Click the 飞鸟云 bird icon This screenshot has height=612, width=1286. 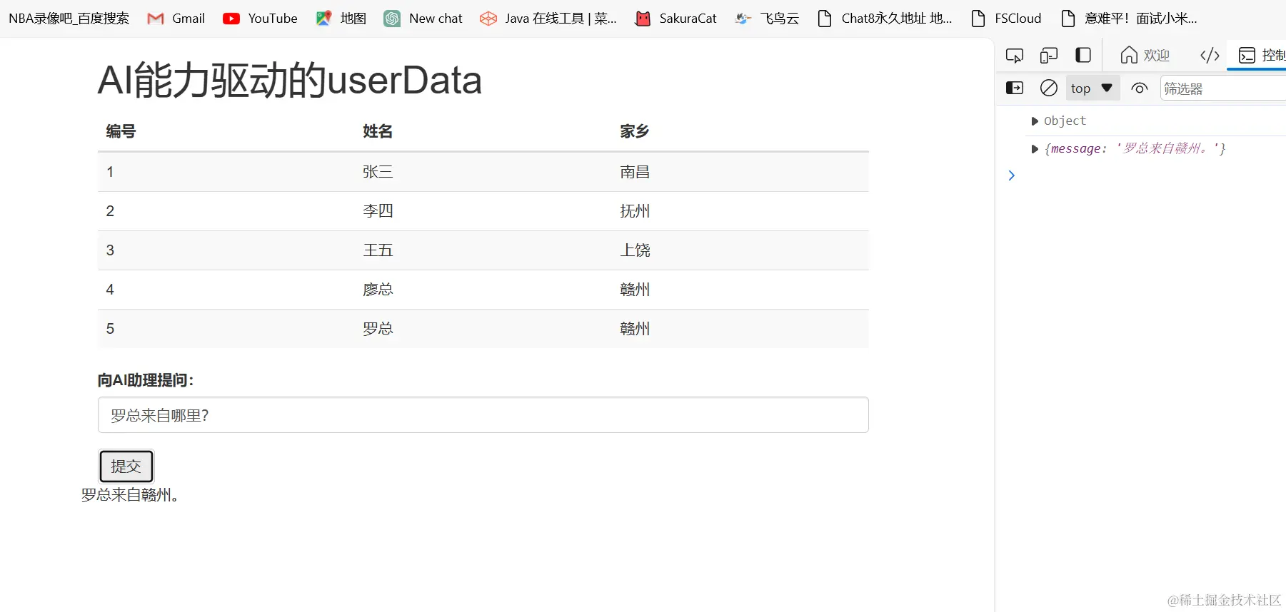tap(743, 19)
